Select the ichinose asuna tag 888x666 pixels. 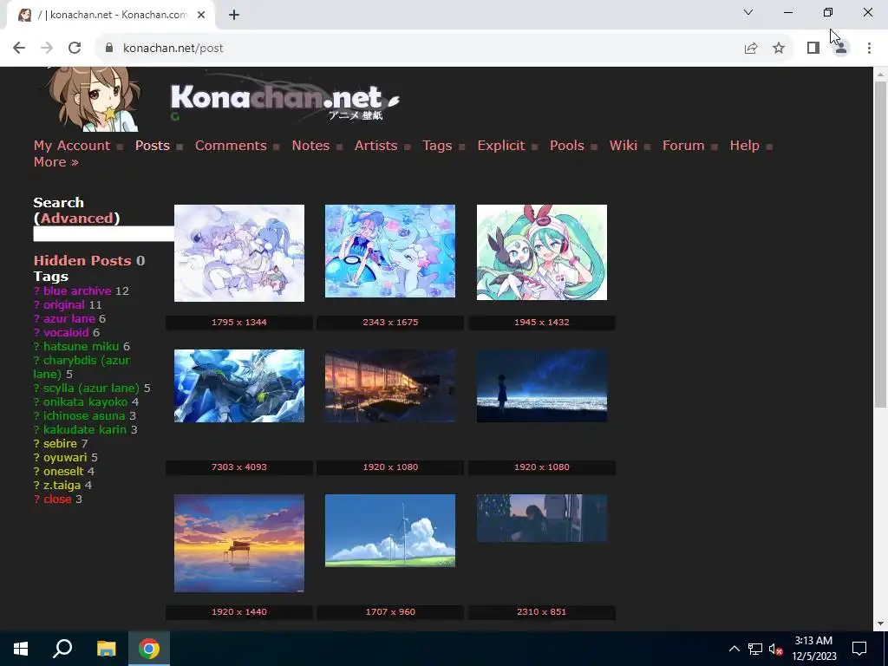[x=84, y=415]
